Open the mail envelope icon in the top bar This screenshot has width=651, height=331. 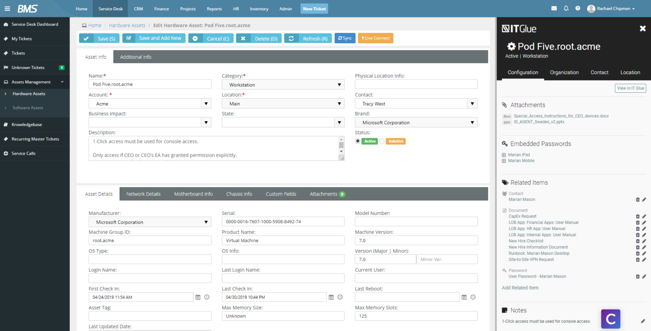coord(554,8)
